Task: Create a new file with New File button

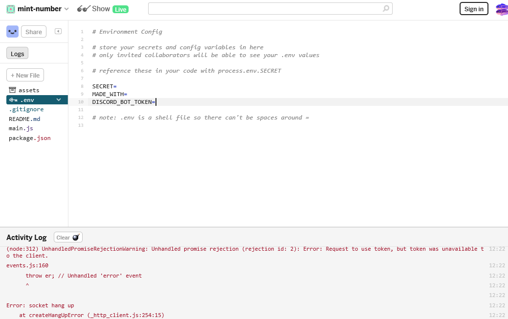Action: click(24, 75)
